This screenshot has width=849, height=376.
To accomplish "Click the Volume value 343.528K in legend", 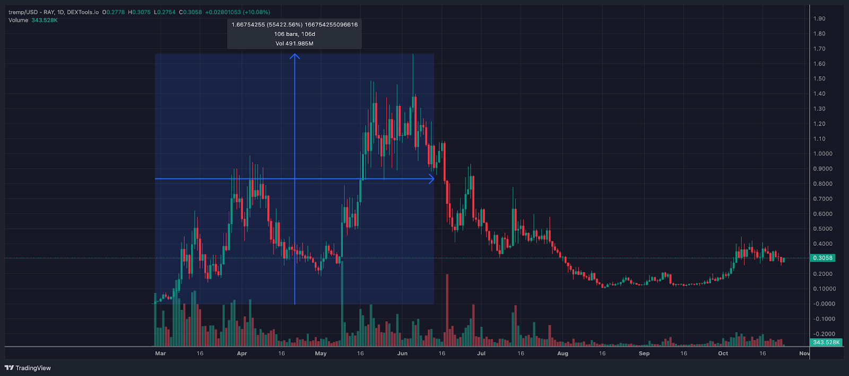I will point(45,20).
